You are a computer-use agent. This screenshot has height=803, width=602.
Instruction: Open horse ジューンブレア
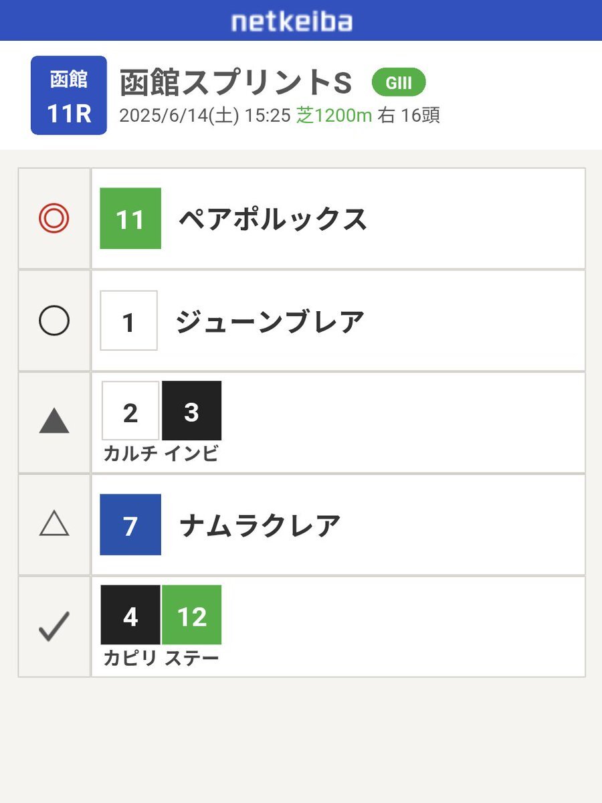(x=270, y=322)
